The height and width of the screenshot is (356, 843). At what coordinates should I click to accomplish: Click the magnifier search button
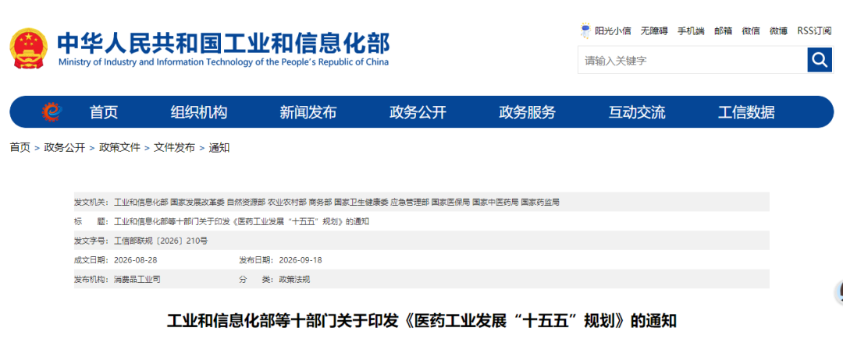pyautogui.click(x=820, y=60)
